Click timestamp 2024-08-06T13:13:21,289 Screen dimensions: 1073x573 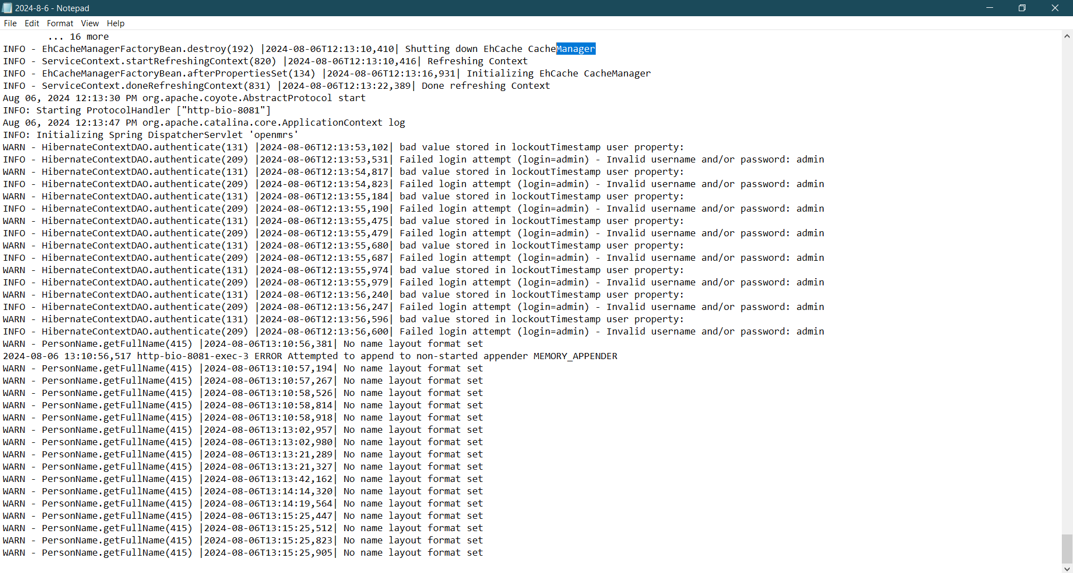coord(268,455)
